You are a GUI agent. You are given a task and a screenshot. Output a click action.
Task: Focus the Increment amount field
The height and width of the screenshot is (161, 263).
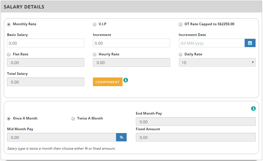(131, 43)
